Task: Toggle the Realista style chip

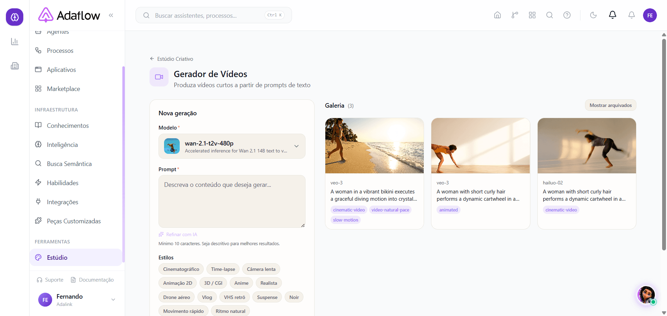Action: (269, 283)
